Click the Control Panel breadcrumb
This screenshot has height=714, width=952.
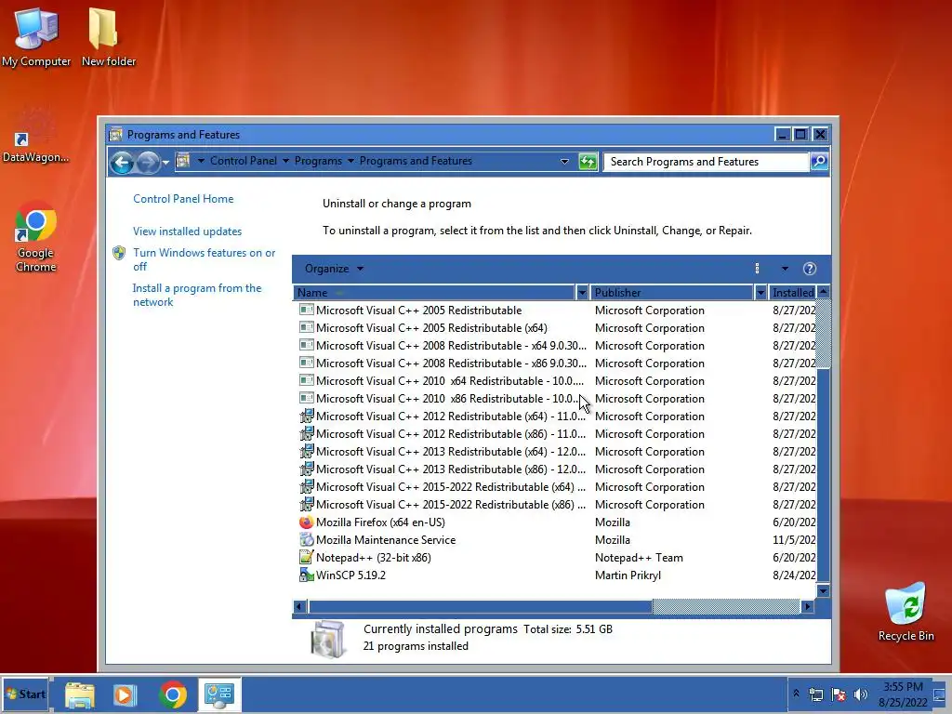244,161
